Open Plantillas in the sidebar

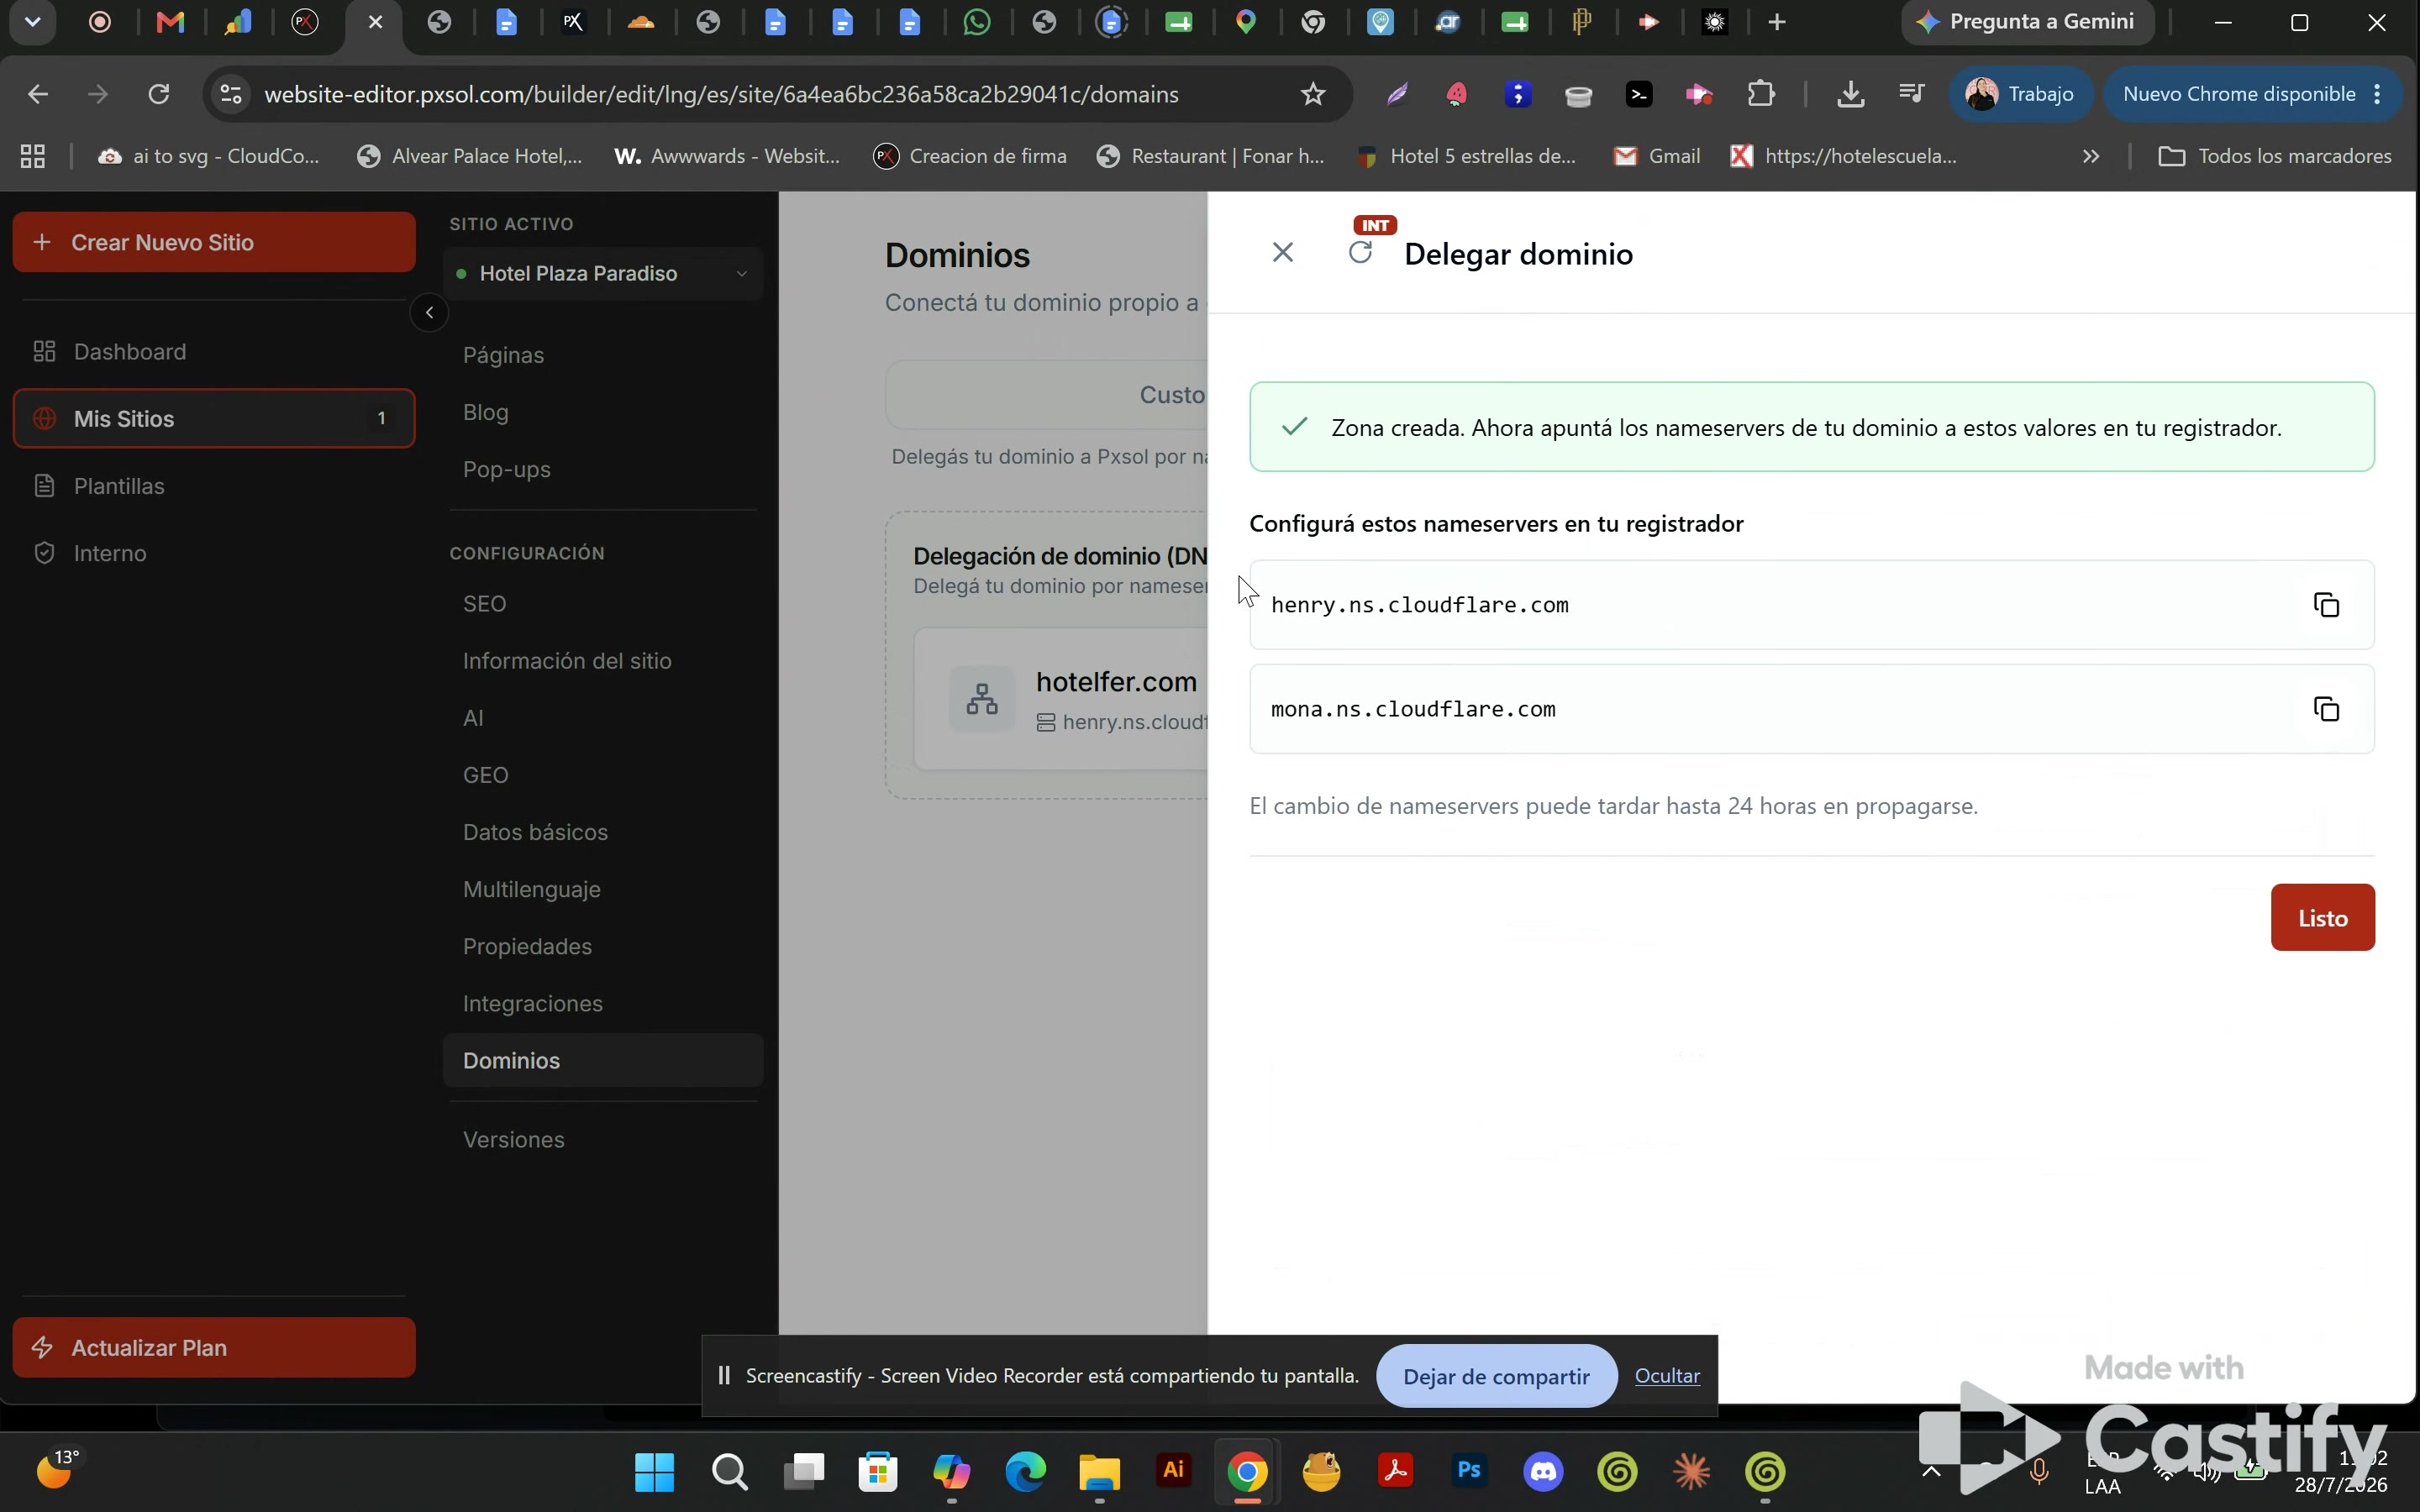(x=214, y=486)
